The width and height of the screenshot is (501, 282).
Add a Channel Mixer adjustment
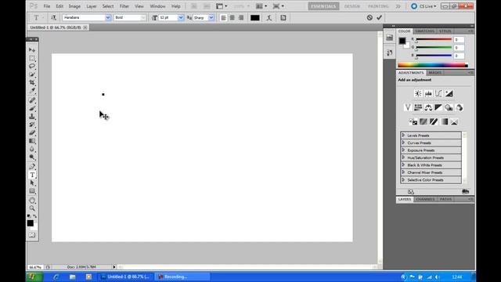point(460,107)
